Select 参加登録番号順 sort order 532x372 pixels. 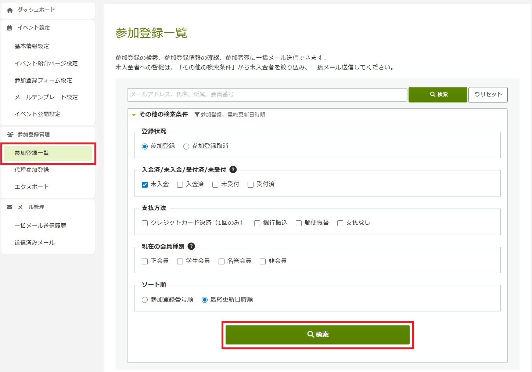pyautogui.click(x=145, y=300)
